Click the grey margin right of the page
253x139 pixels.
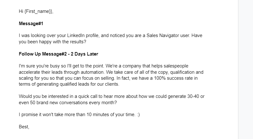[245, 70]
